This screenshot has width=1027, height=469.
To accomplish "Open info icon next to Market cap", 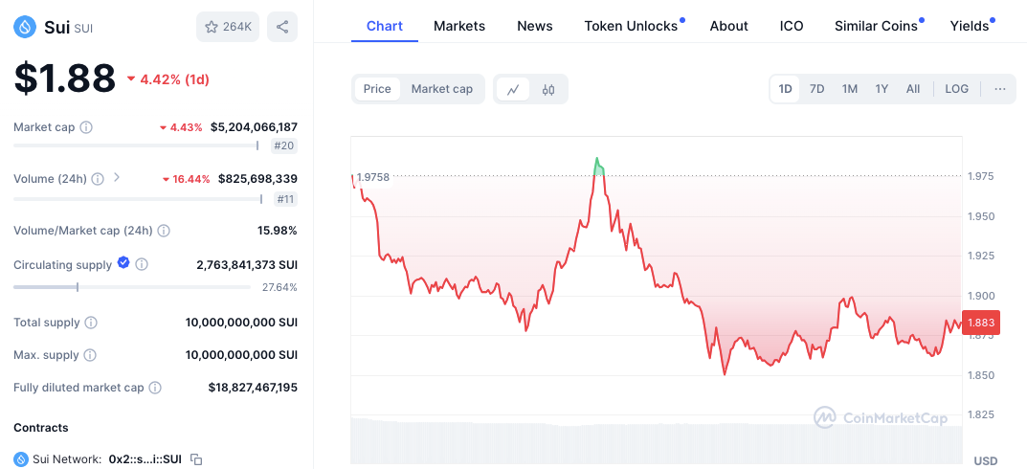I will (86, 127).
